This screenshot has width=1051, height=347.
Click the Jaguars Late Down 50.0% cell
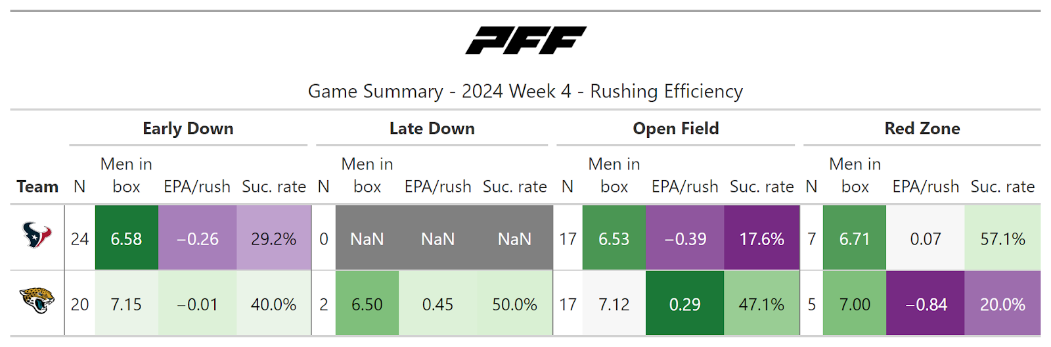coord(514,304)
